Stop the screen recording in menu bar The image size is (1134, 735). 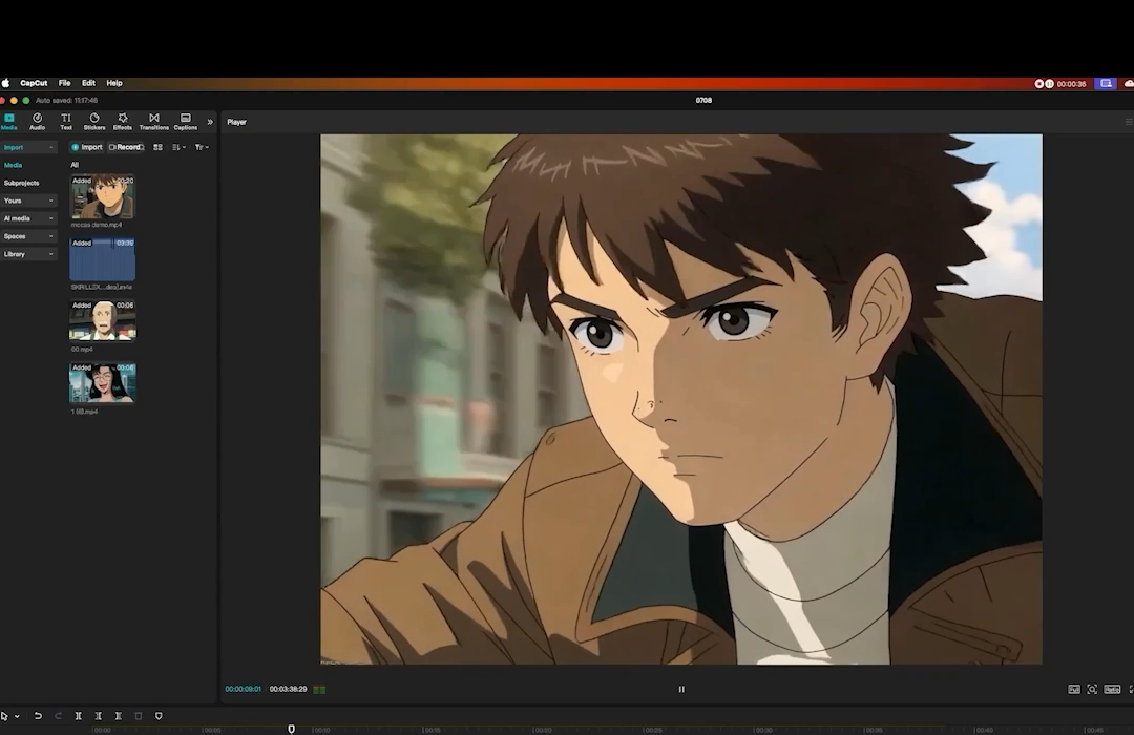pyautogui.click(x=1038, y=83)
